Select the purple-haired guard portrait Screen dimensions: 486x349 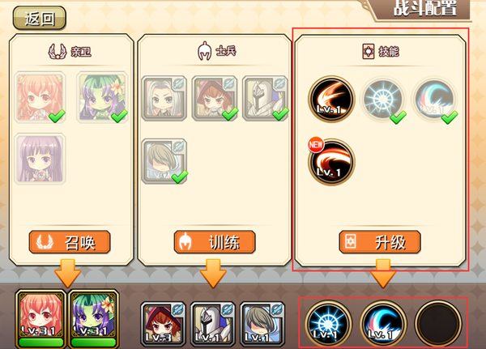40,159
